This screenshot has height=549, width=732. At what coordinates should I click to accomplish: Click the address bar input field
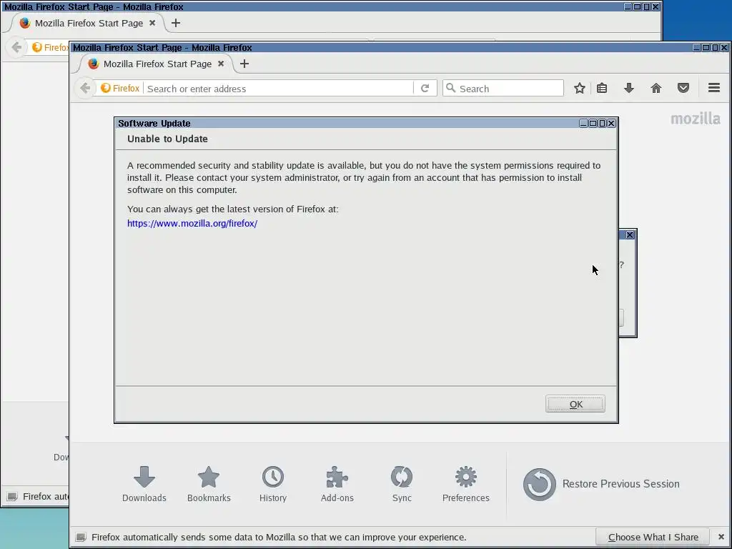pyautogui.click(x=278, y=88)
